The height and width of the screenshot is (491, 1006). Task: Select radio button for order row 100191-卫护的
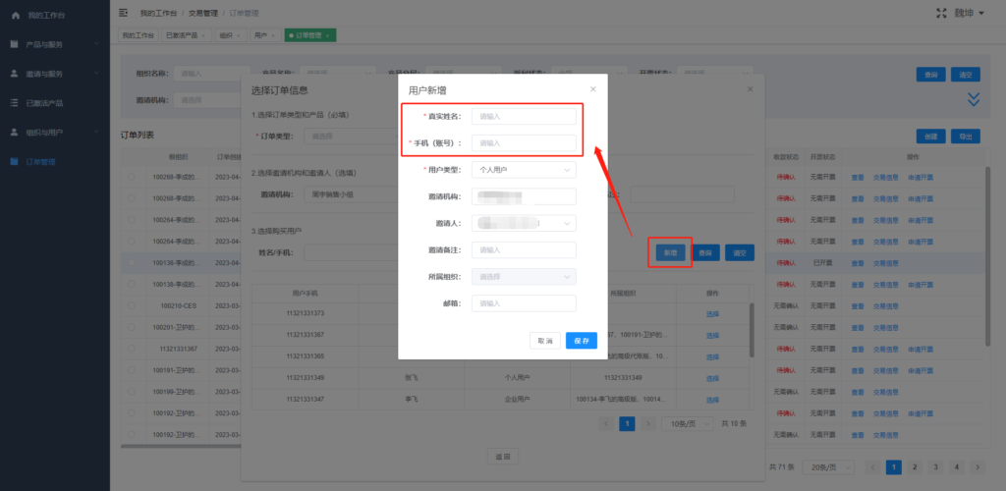pyautogui.click(x=132, y=370)
